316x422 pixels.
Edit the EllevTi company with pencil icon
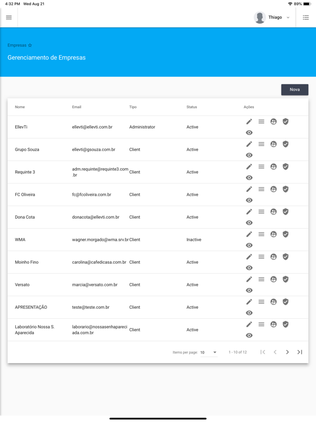(x=249, y=121)
